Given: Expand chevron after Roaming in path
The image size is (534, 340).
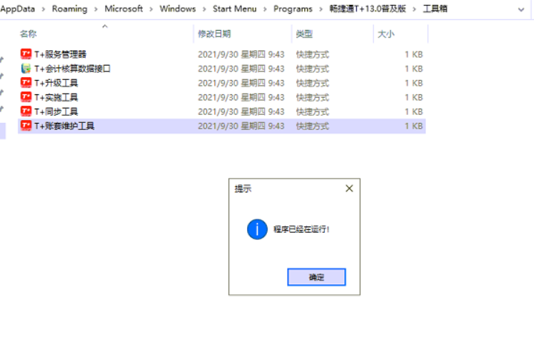Looking at the screenshot, I should pos(96,9).
